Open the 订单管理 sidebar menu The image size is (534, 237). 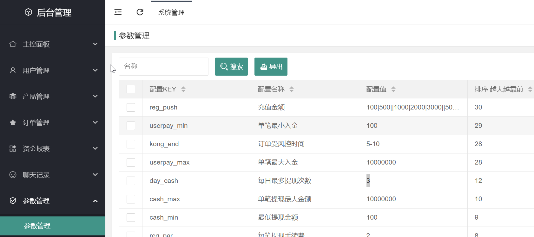pyautogui.click(x=52, y=122)
